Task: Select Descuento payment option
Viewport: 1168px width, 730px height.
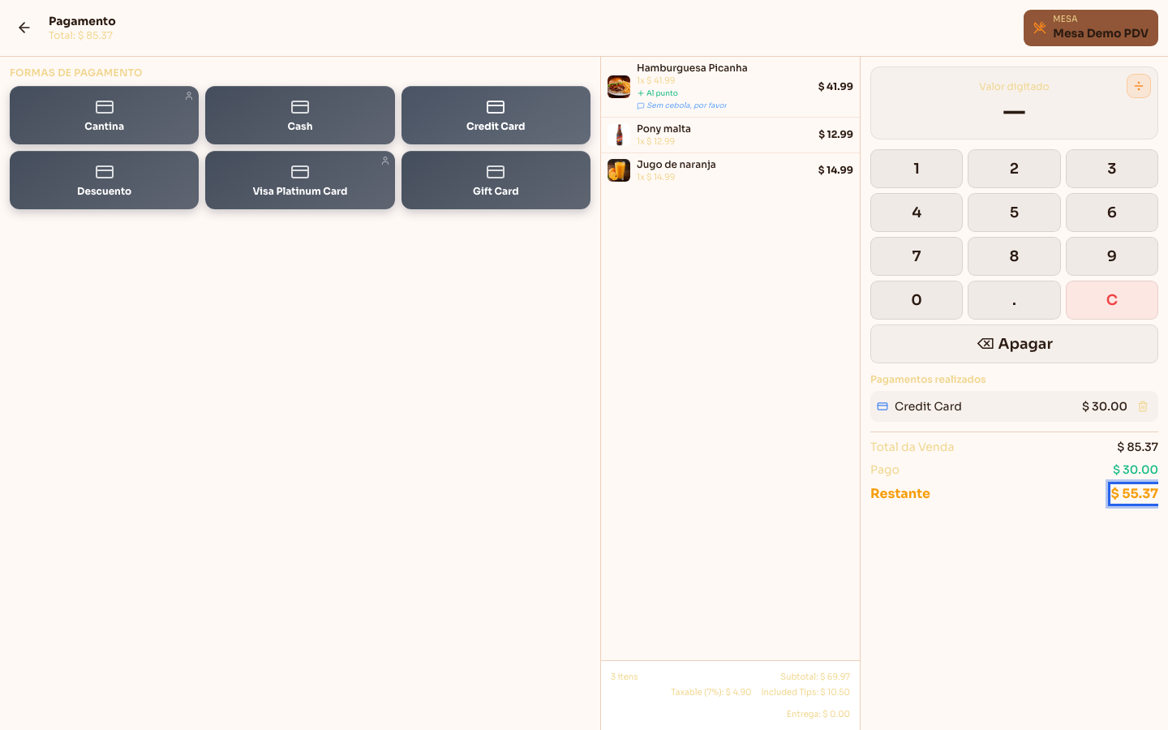Action: point(104,180)
